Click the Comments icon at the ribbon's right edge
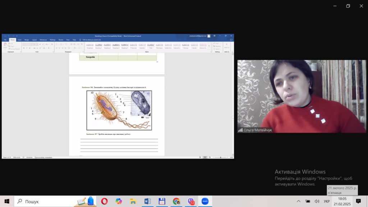This screenshot has height=207, width=368. click(231, 40)
